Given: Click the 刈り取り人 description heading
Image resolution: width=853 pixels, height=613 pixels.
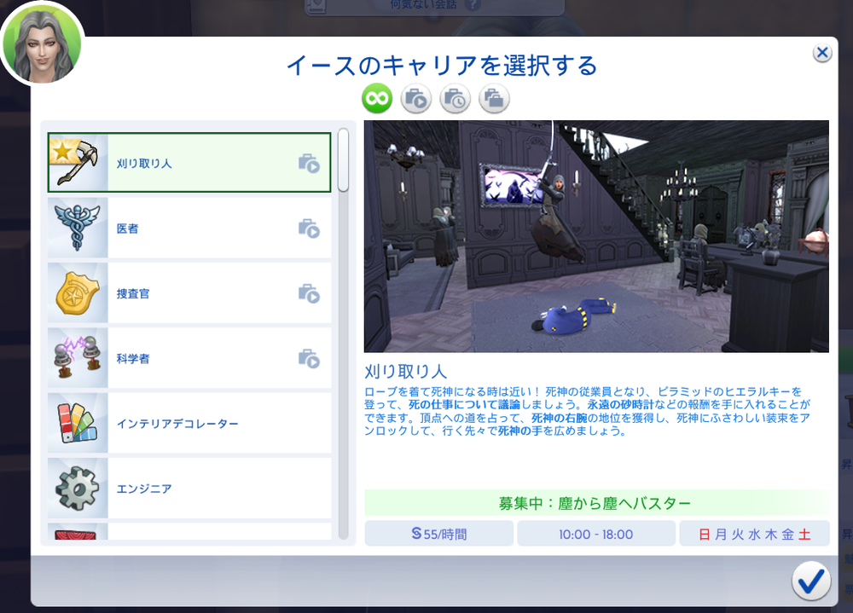Looking at the screenshot, I should pyautogui.click(x=405, y=372).
